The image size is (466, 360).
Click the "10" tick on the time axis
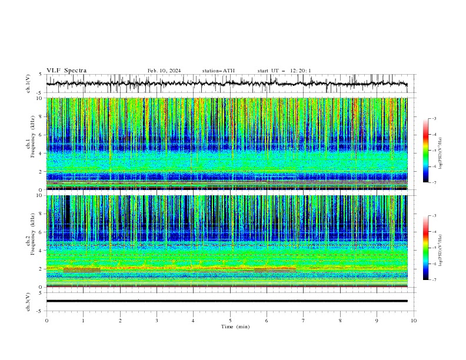pos(414,321)
